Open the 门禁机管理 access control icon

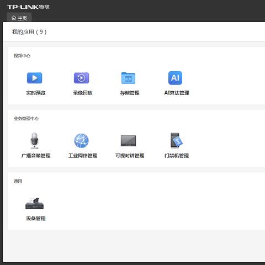pos(176,140)
